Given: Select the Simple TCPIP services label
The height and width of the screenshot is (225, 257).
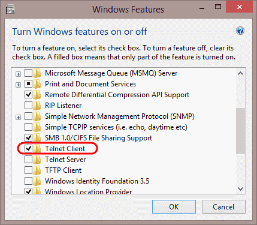Looking at the screenshot, I should (116, 127).
